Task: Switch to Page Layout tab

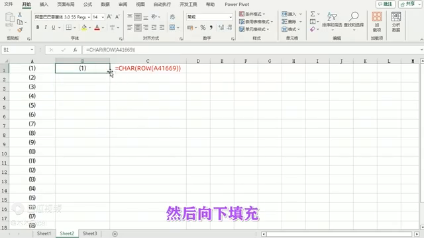Action: (x=66, y=5)
